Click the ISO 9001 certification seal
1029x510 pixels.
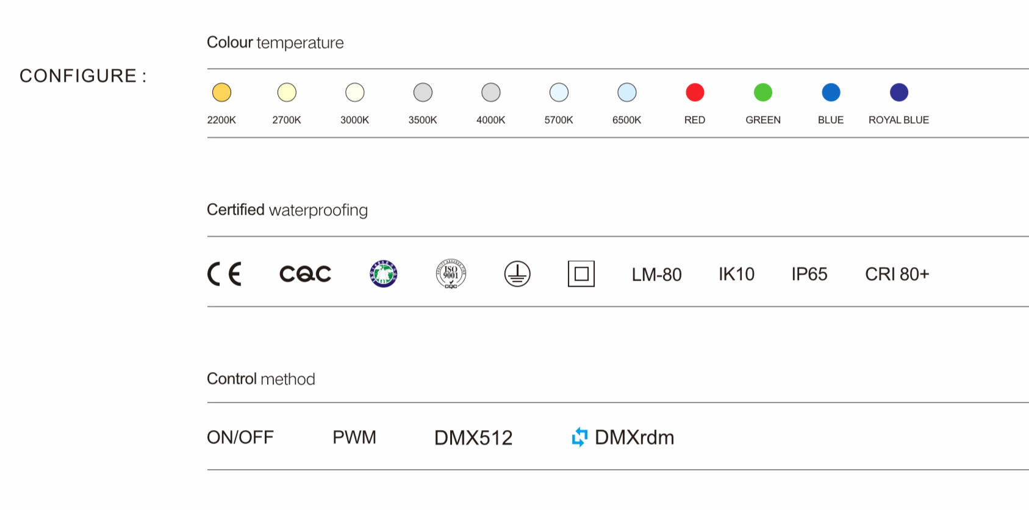[x=451, y=274]
